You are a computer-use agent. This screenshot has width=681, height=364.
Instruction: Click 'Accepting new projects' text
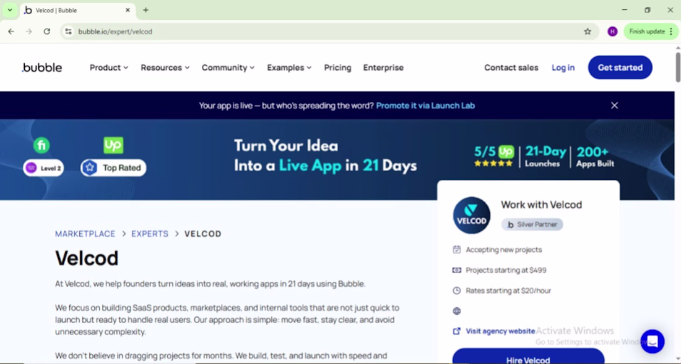504,250
